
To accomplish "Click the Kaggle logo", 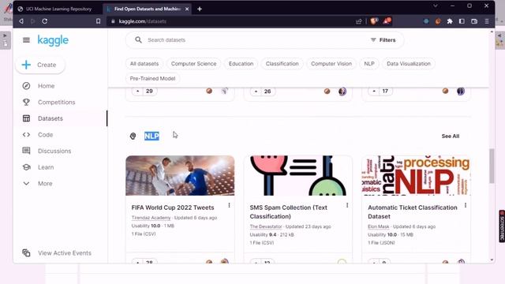I will tap(53, 40).
